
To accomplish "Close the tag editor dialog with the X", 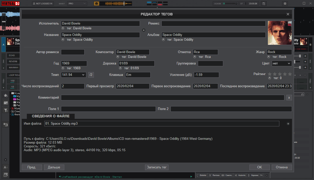I will coord(288,14).
